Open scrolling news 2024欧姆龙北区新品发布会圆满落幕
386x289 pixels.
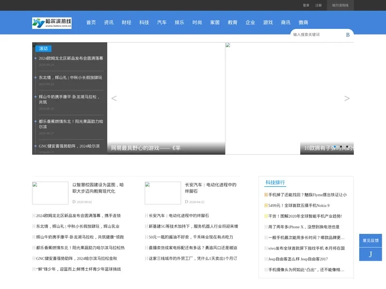tap(71, 58)
